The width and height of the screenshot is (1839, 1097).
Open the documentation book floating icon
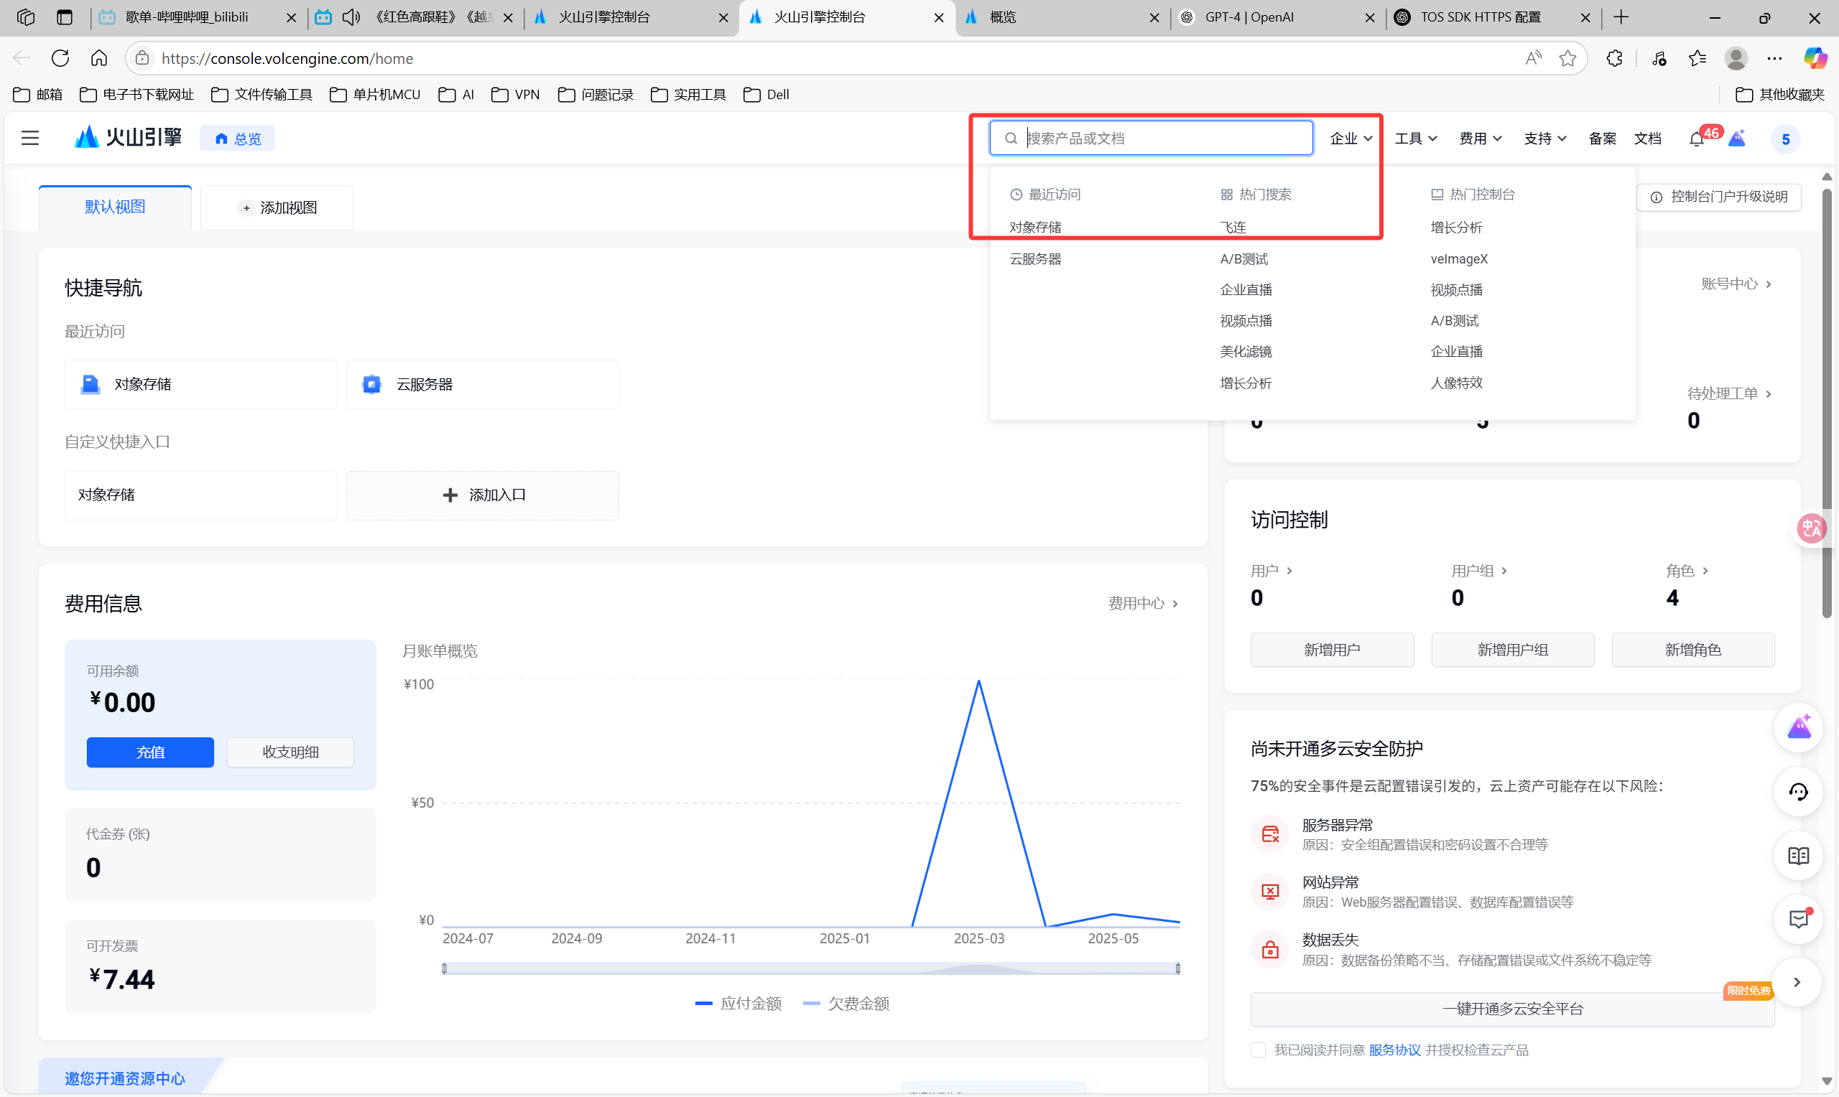[1797, 856]
